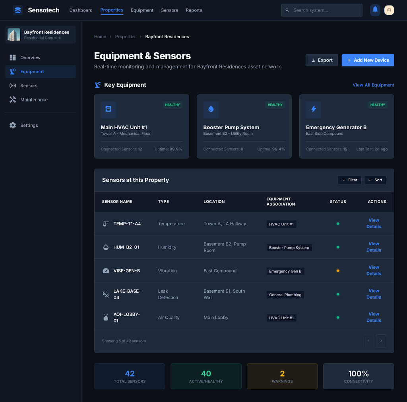Click the LAKE-BASE-04 leak detection icon
Image resolution: width=407 pixels, height=402 pixels.
coord(106,294)
